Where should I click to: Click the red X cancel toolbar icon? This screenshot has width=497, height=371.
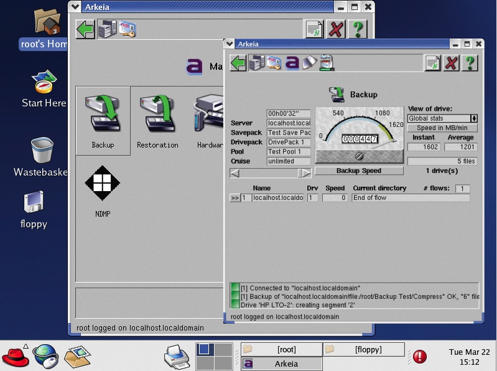[451, 63]
